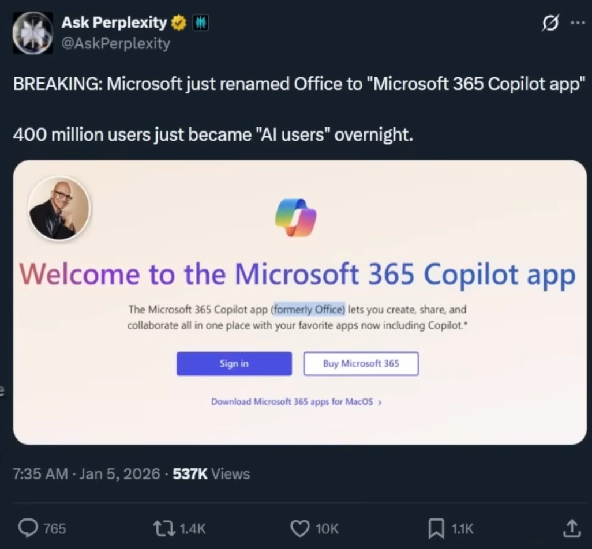Click the highlighted "formerly Office" text
This screenshot has height=549, width=592.
click(x=309, y=309)
